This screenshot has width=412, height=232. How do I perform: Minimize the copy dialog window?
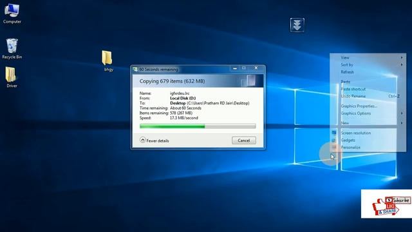click(x=235, y=68)
